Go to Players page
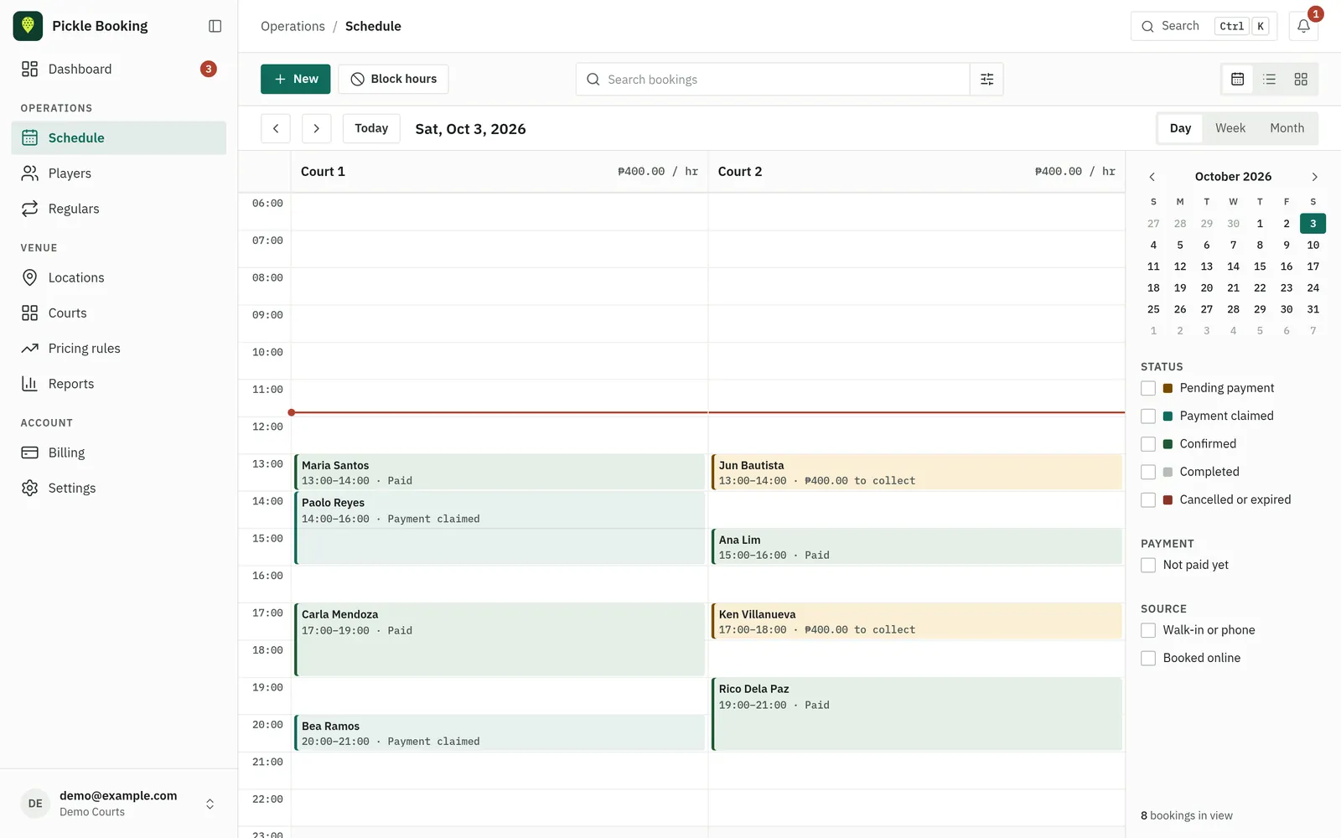This screenshot has height=838, width=1341. pyautogui.click(x=118, y=173)
